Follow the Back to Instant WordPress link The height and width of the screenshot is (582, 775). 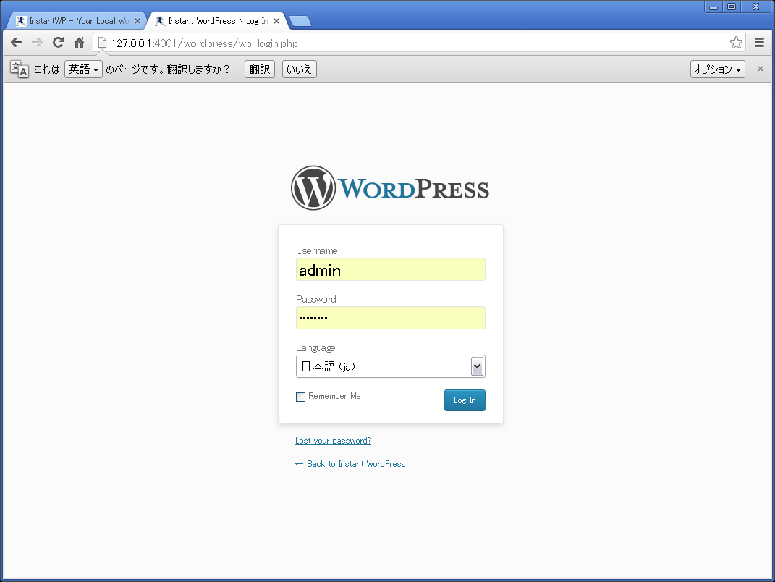[x=350, y=464]
